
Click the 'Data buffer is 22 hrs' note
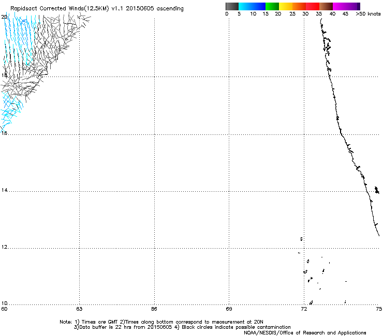pos(123,327)
